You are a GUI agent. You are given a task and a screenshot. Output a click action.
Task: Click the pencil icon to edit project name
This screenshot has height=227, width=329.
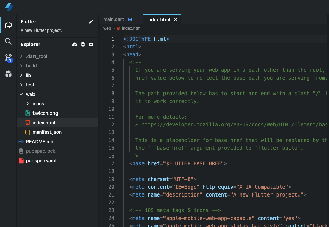point(91,22)
